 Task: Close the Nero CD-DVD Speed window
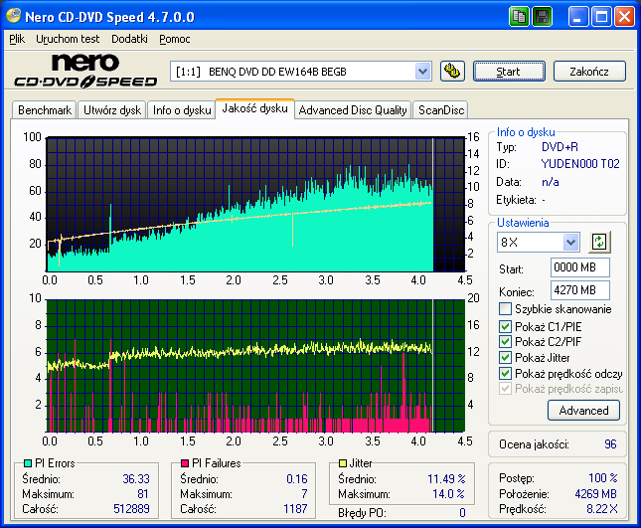625,17
